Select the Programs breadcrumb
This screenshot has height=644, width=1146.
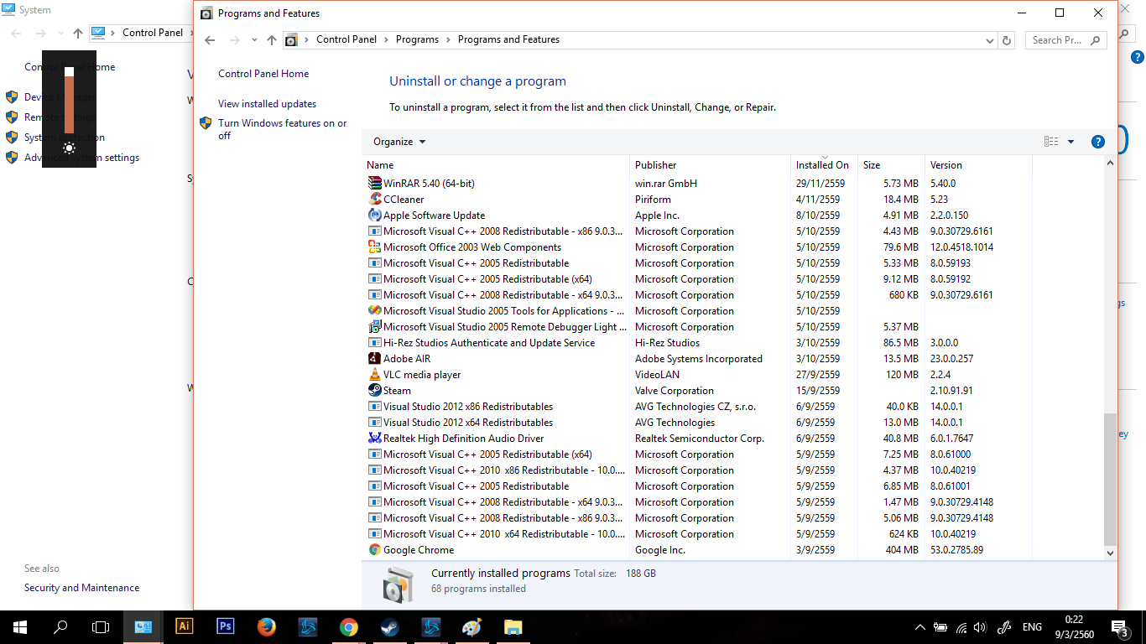[x=417, y=39]
